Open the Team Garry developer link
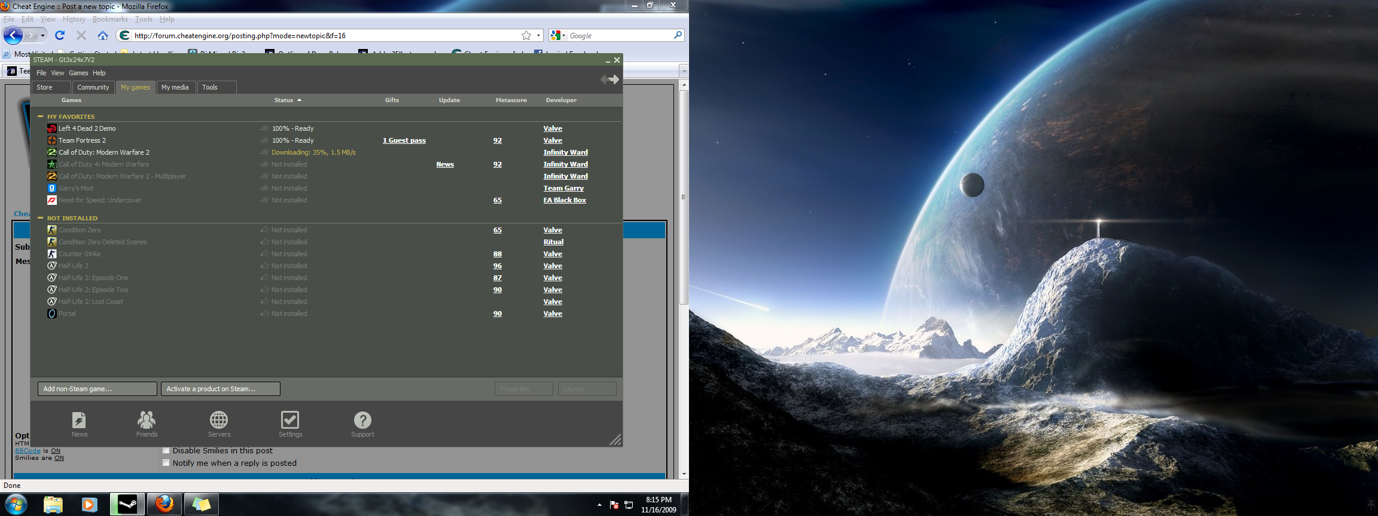 [563, 188]
